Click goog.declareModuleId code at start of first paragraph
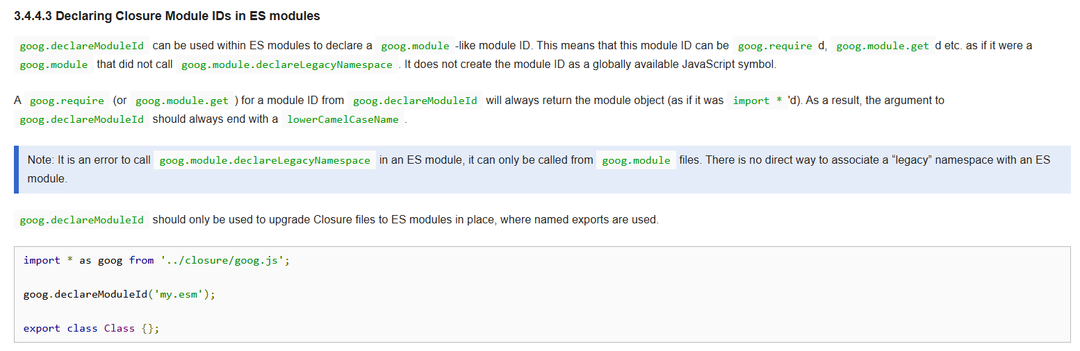Viewport: 1080px width, 351px height. pyautogui.click(x=81, y=46)
